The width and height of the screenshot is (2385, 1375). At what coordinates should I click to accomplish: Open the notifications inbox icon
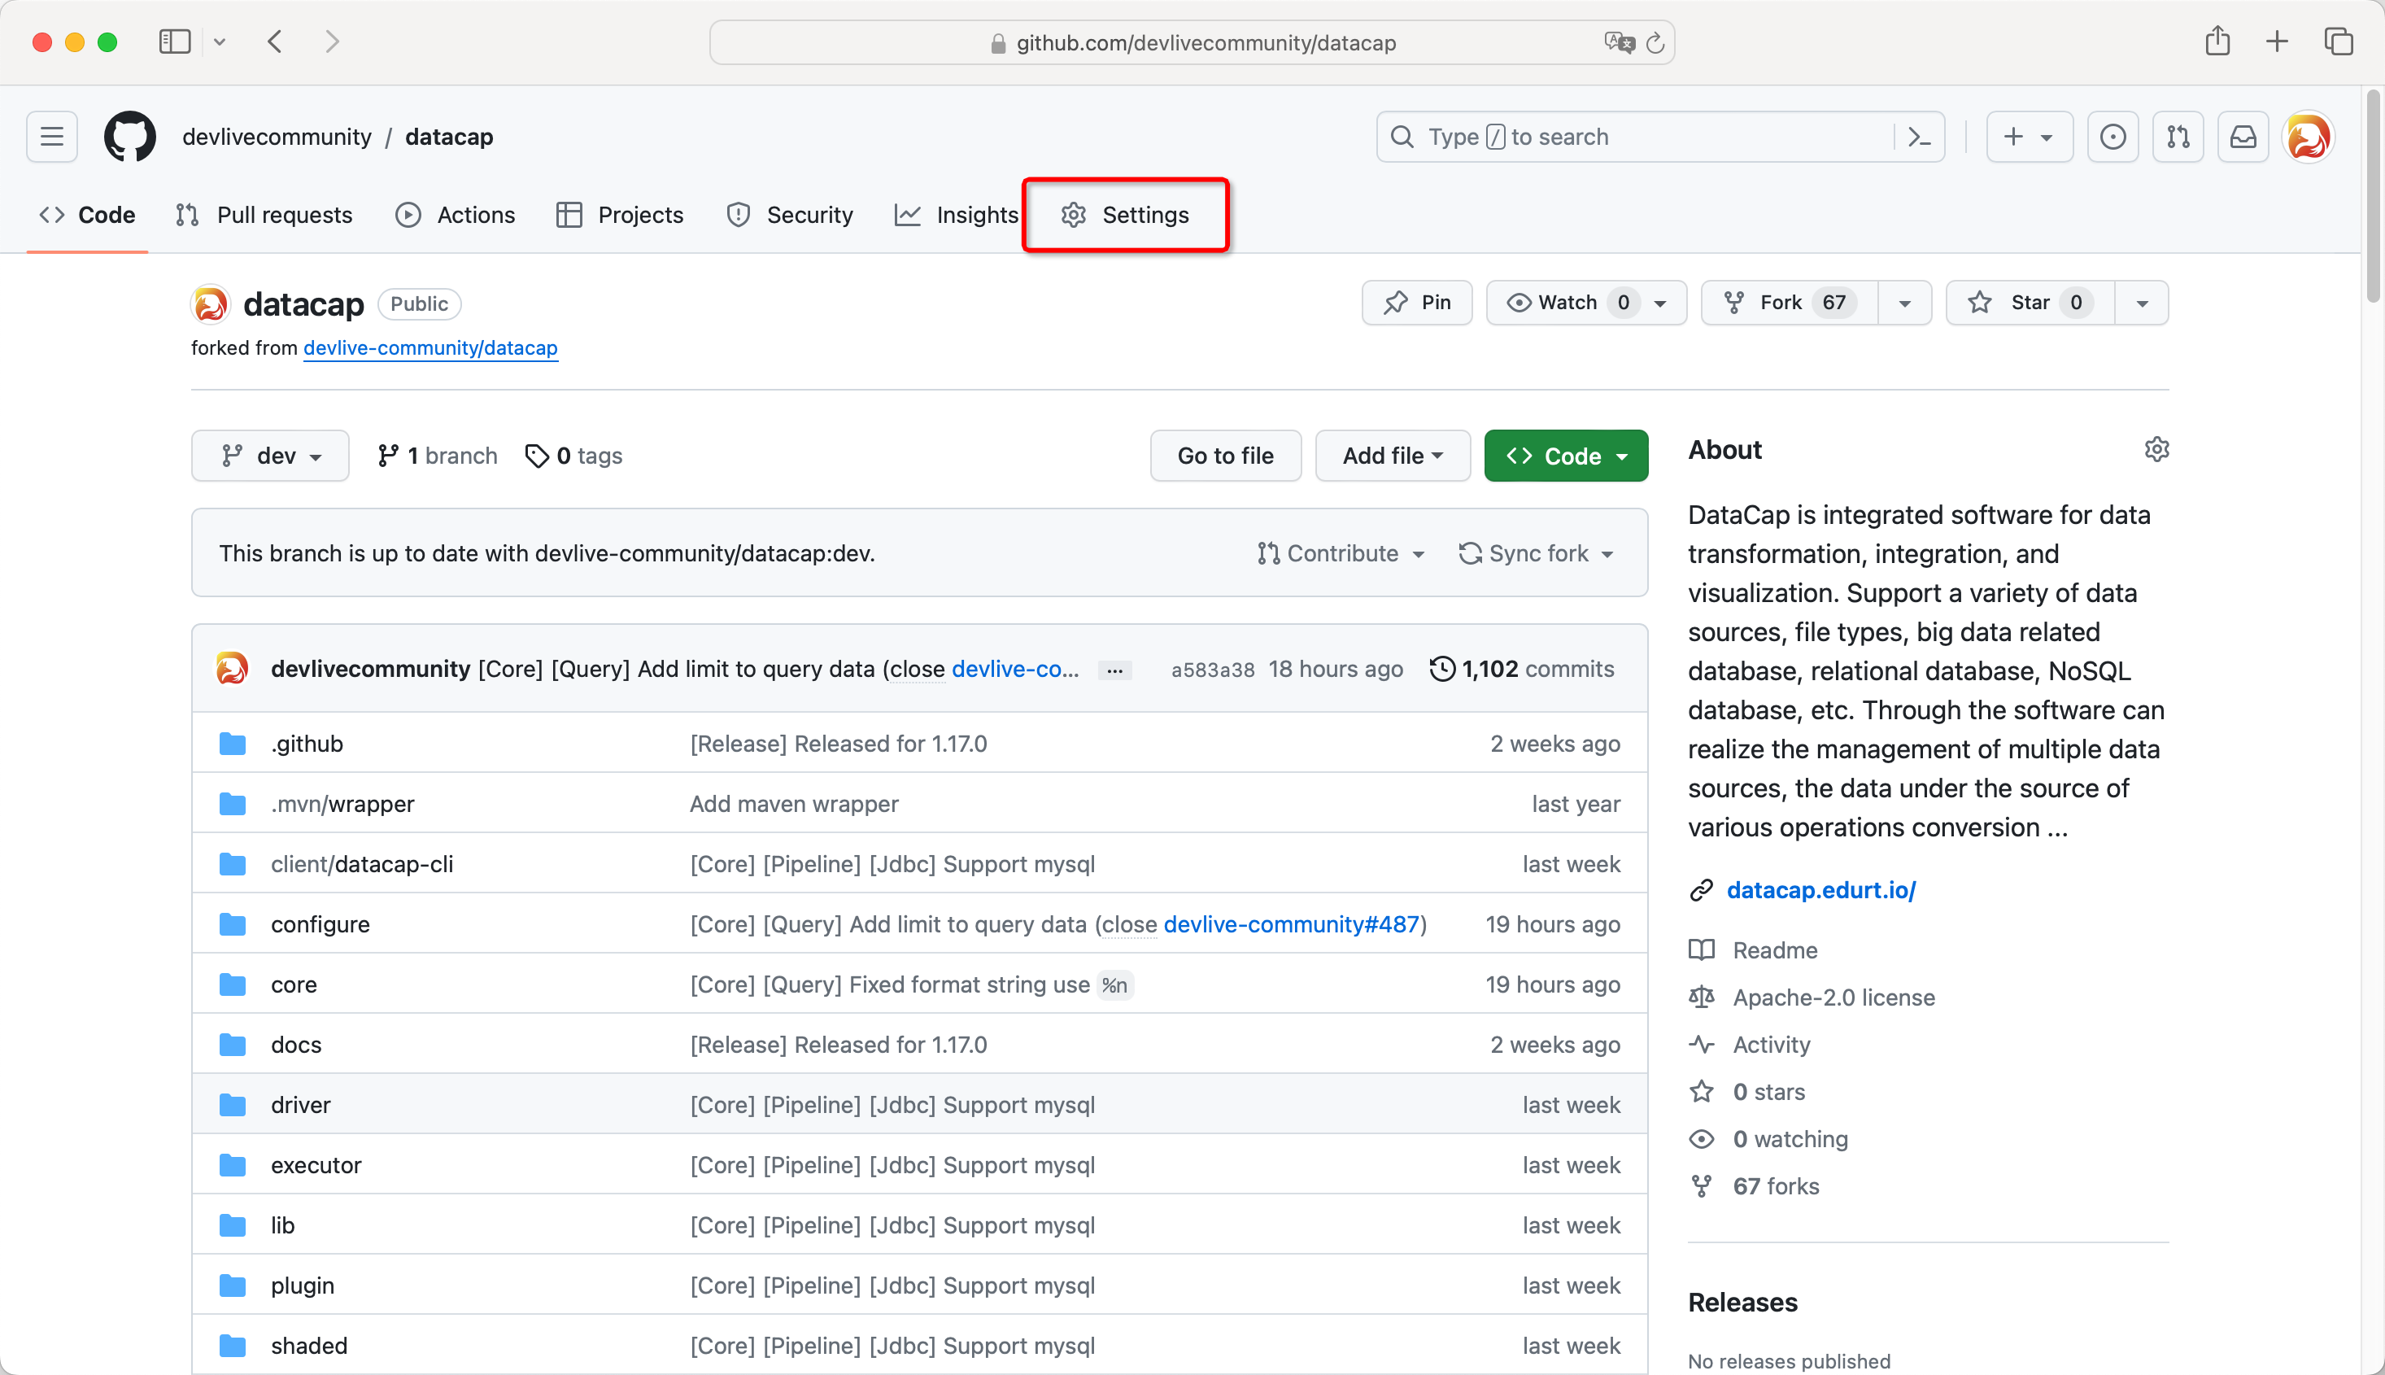[2243, 137]
